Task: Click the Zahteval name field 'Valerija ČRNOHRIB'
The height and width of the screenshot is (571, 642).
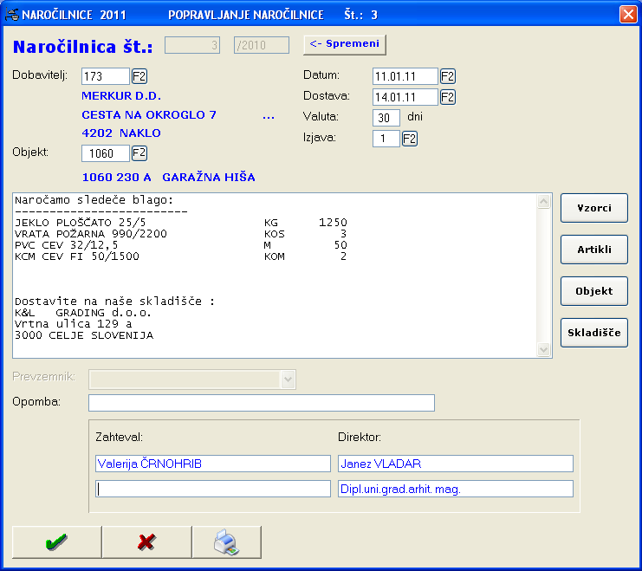Action: tap(212, 464)
